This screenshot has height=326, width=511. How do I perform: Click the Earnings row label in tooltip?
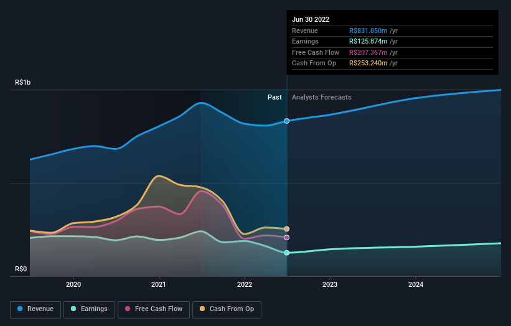[305, 41]
